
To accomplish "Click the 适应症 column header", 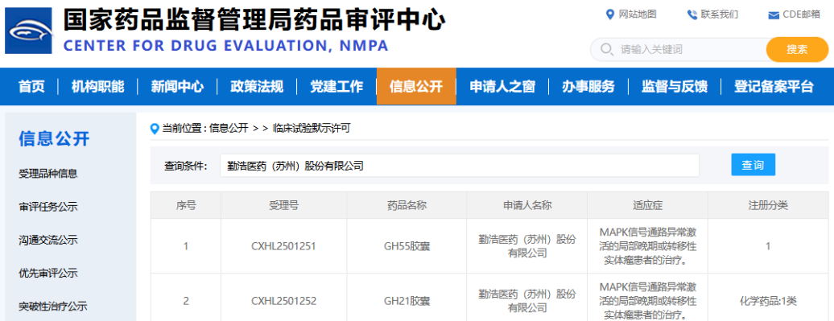I will pyautogui.click(x=647, y=205).
